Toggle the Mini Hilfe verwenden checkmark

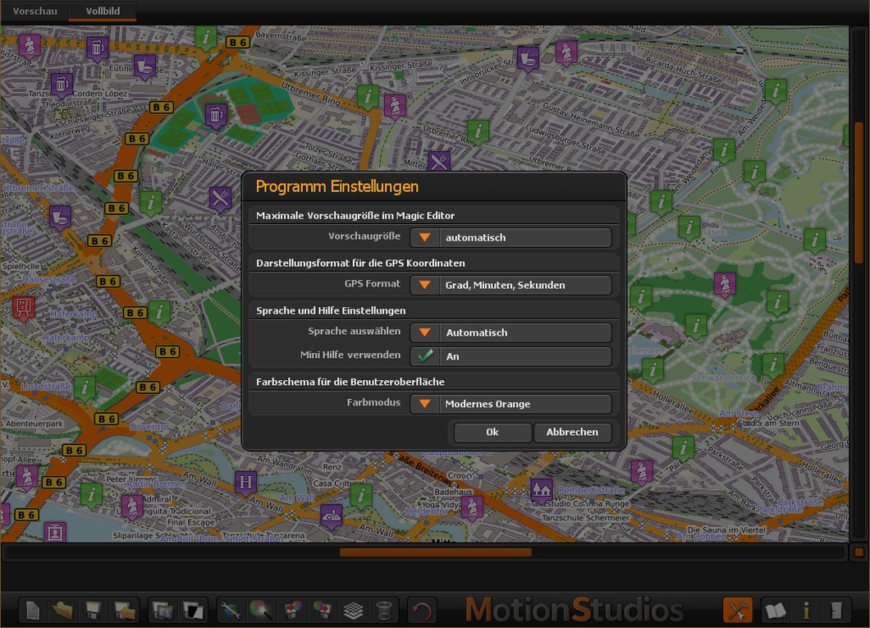(x=424, y=356)
